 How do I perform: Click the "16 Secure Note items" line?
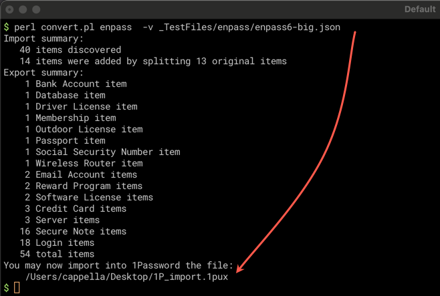(x=73, y=231)
